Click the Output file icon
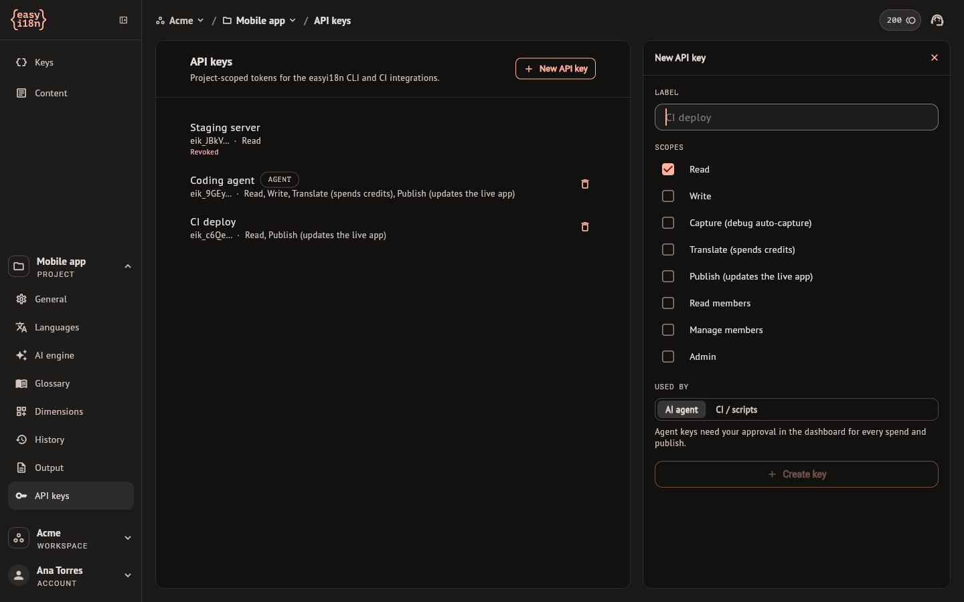 pyautogui.click(x=21, y=468)
